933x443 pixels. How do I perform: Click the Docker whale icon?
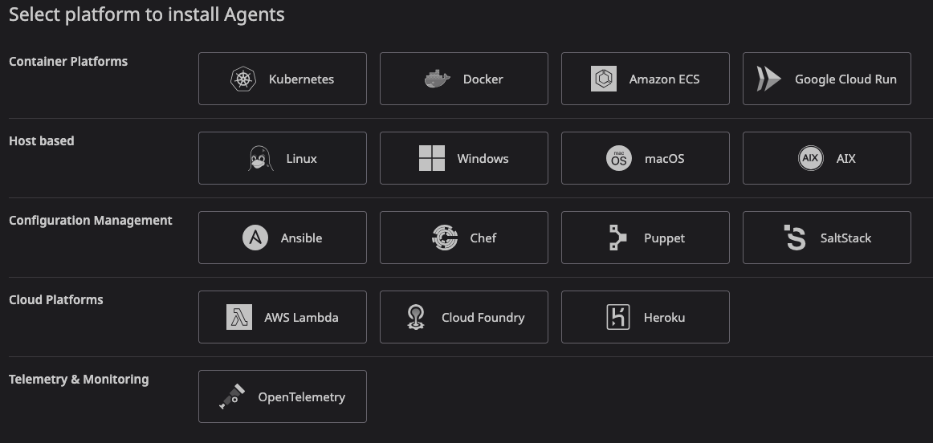pos(438,79)
